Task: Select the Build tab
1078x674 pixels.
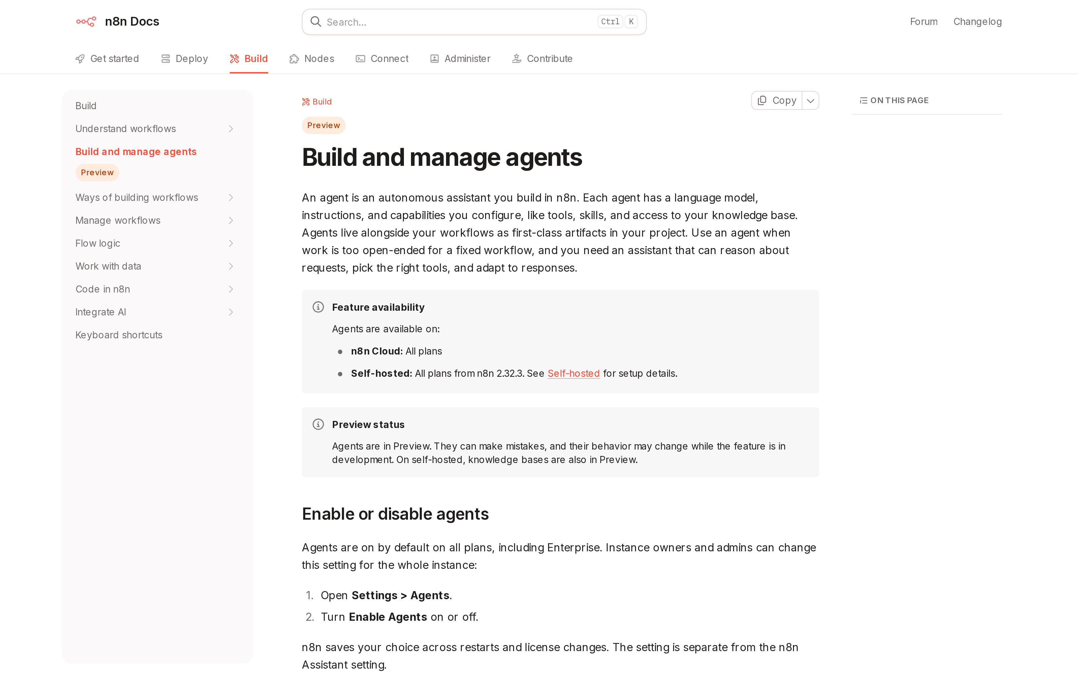Action: [249, 59]
